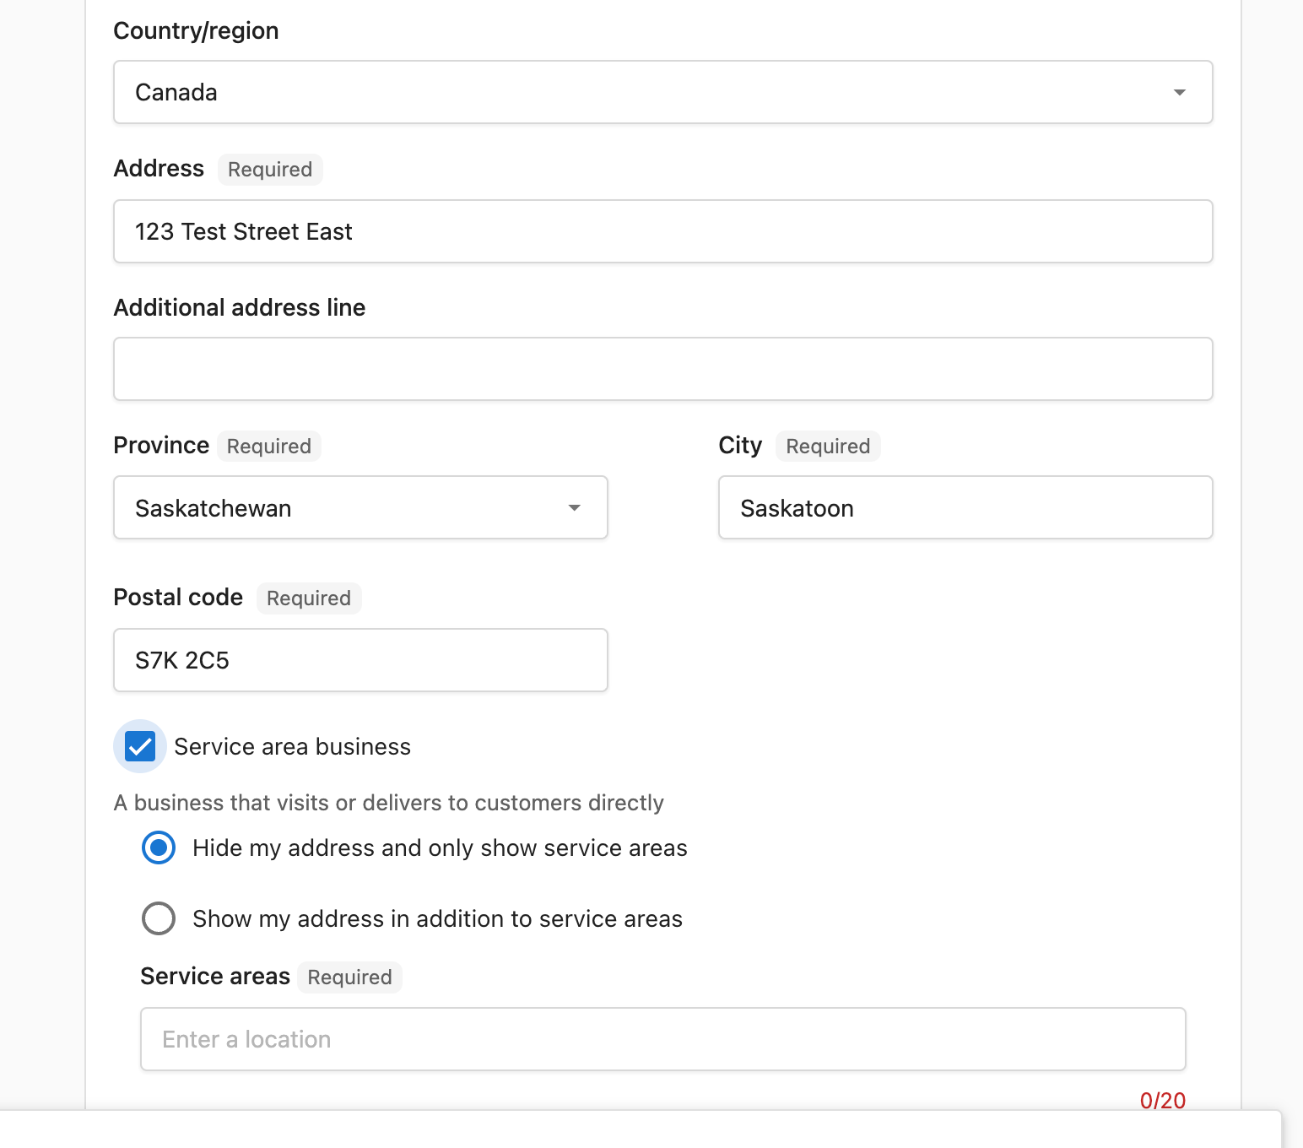Click the Address field containing '123 Test Street East'
This screenshot has height=1148, width=1303.
pyautogui.click(x=662, y=231)
